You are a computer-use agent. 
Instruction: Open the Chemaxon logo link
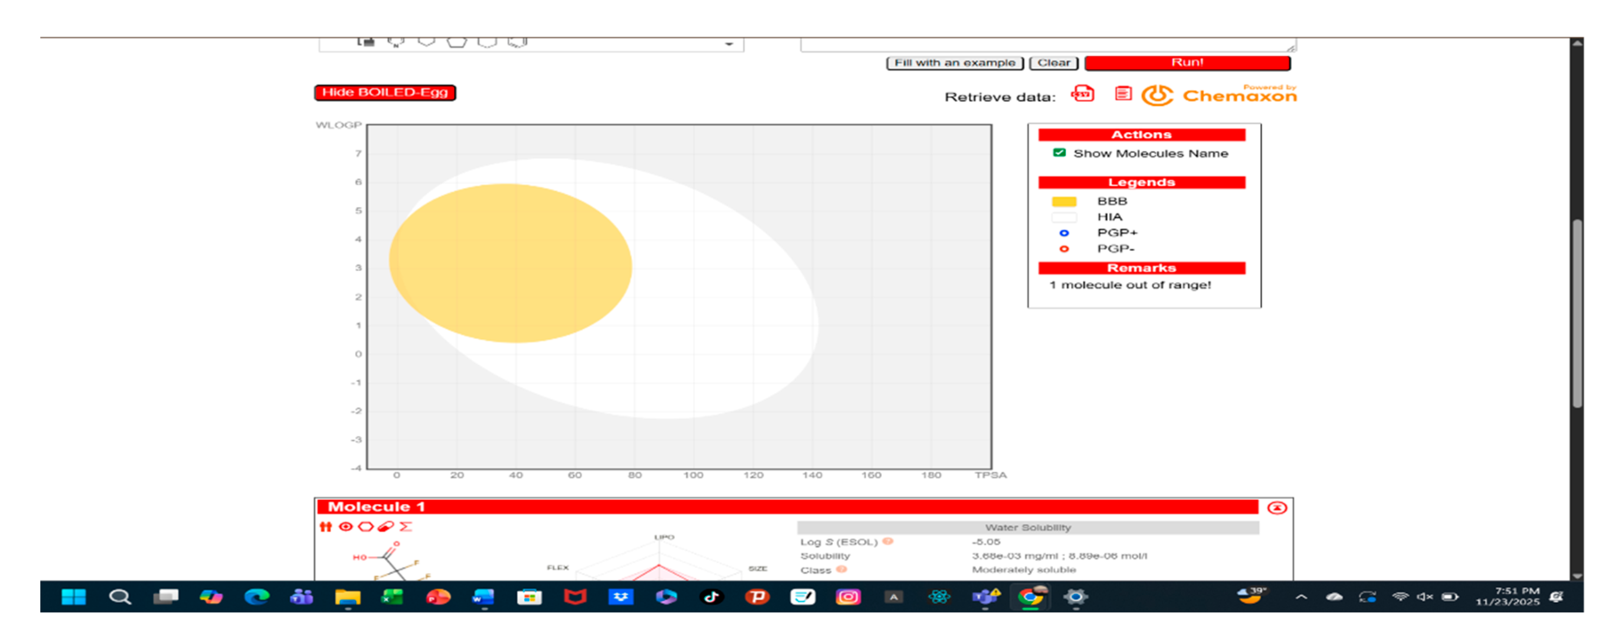[1219, 95]
